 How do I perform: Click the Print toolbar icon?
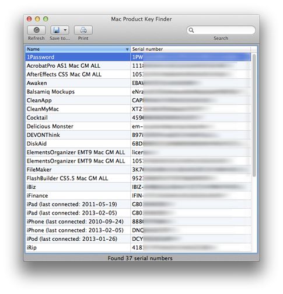pyautogui.click(x=83, y=30)
